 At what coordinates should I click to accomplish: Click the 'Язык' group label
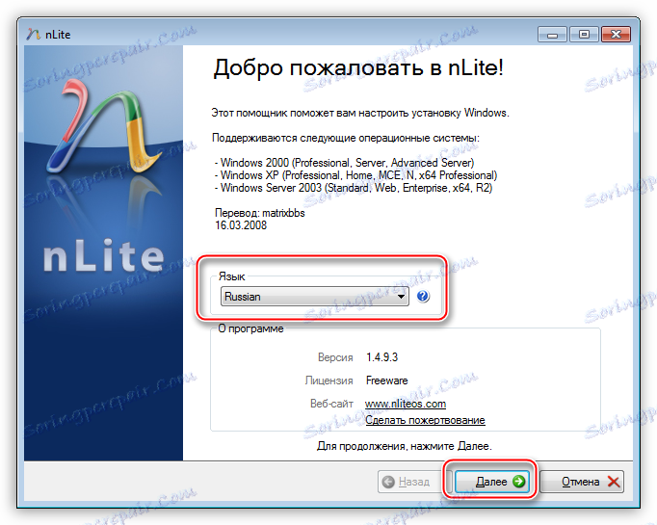pyautogui.click(x=232, y=276)
